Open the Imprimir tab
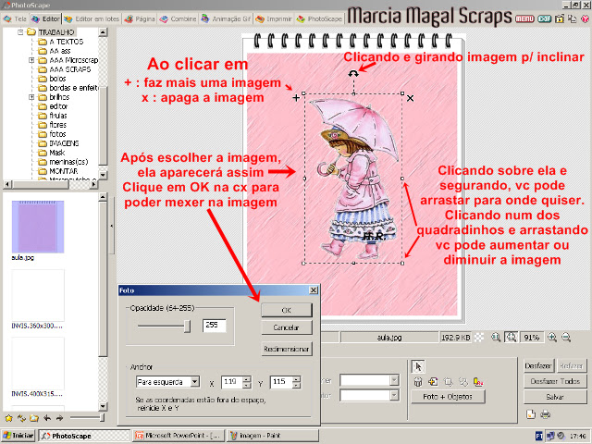This screenshot has width=592, height=444. click(274, 18)
